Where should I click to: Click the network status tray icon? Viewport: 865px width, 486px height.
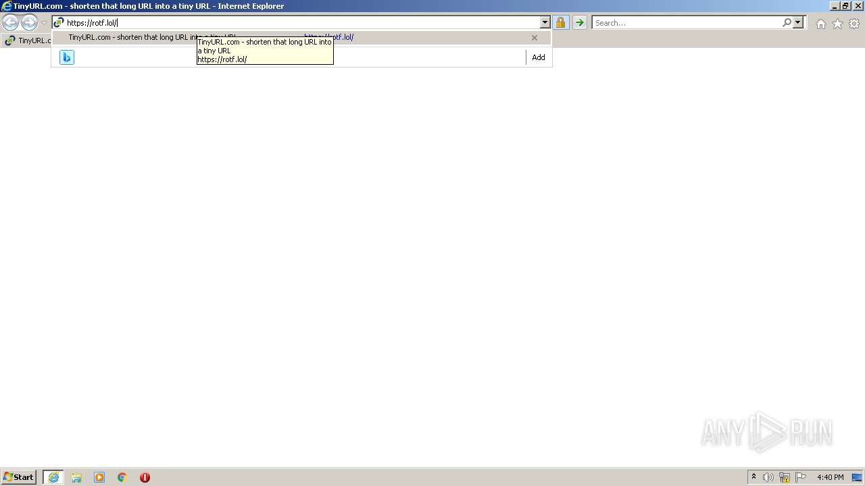pyautogui.click(x=785, y=477)
